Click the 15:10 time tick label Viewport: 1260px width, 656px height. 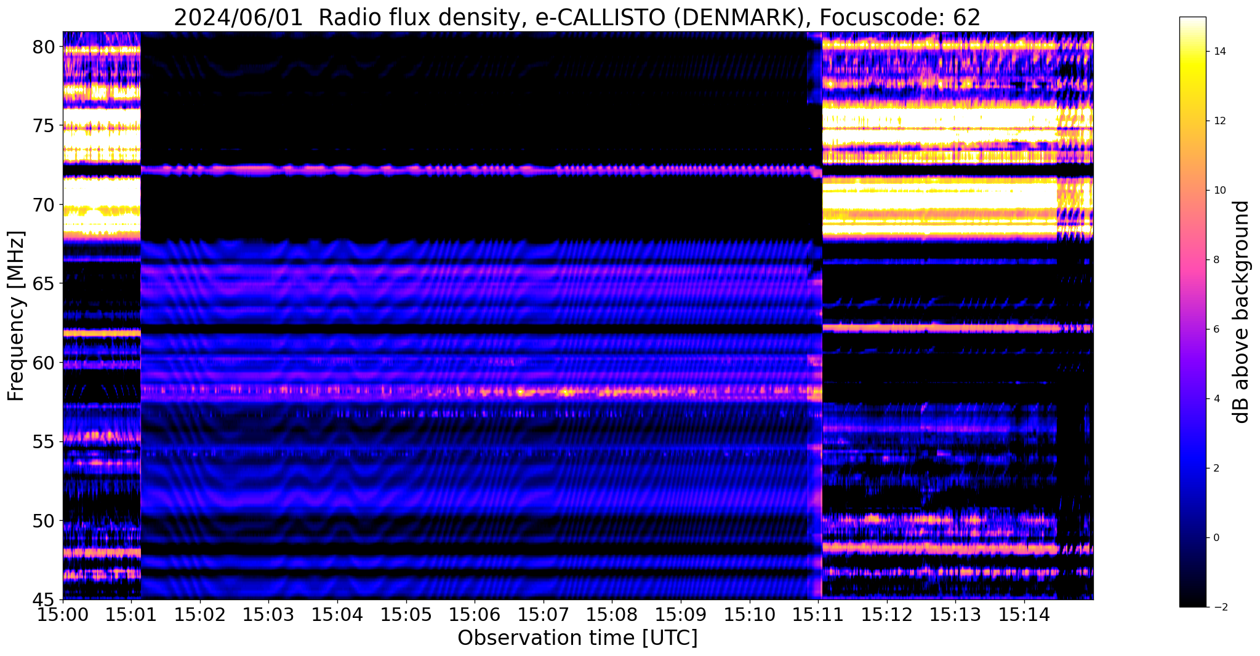750,615
